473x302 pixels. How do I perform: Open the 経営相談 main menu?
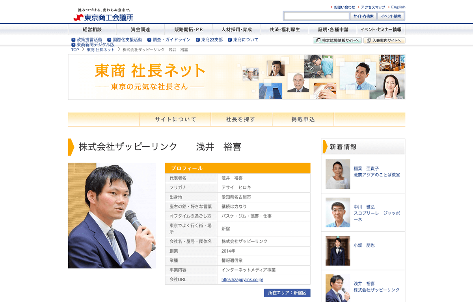92,30
